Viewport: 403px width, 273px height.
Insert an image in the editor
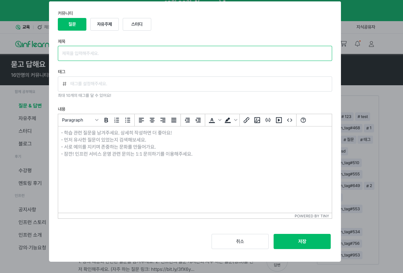click(257, 120)
